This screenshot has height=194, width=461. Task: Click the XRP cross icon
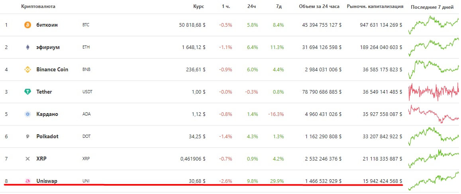click(27, 159)
